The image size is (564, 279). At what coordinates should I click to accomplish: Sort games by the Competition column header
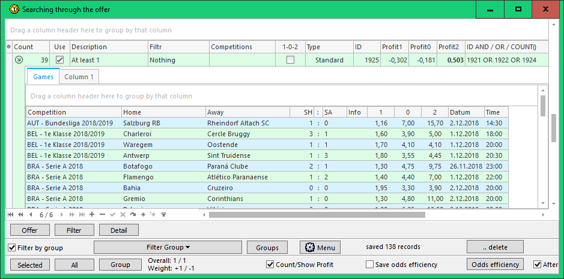point(73,112)
